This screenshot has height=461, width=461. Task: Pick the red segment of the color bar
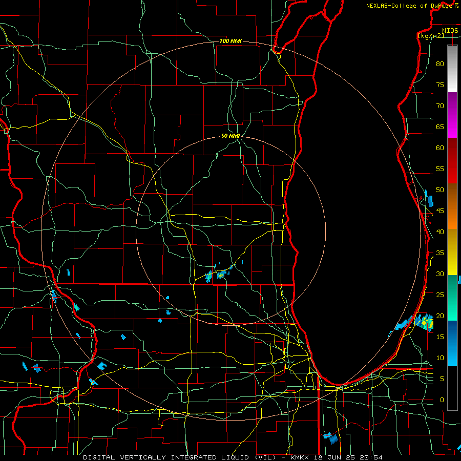pyautogui.click(x=452, y=161)
